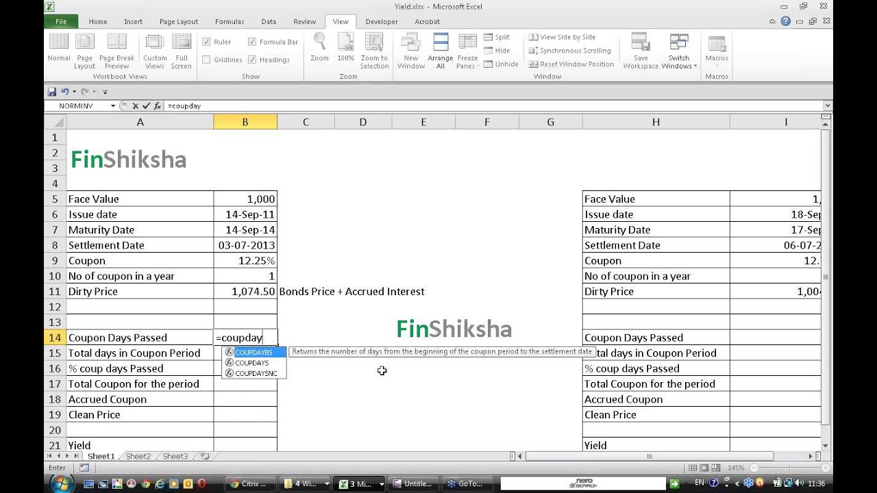
Task: Confirm formula with Enter checkmark
Action: point(145,106)
